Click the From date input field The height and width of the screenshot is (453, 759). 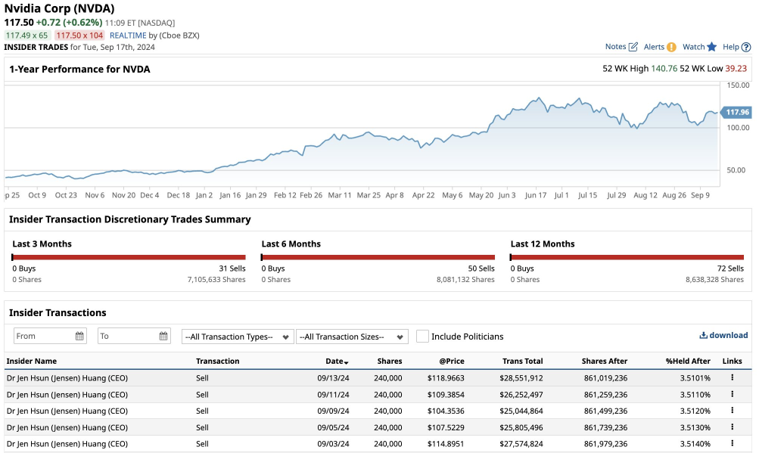pyautogui.click(x=51, y=336)
